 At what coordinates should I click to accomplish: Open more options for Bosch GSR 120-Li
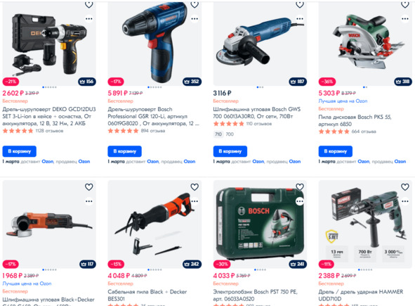click(195, 18)
